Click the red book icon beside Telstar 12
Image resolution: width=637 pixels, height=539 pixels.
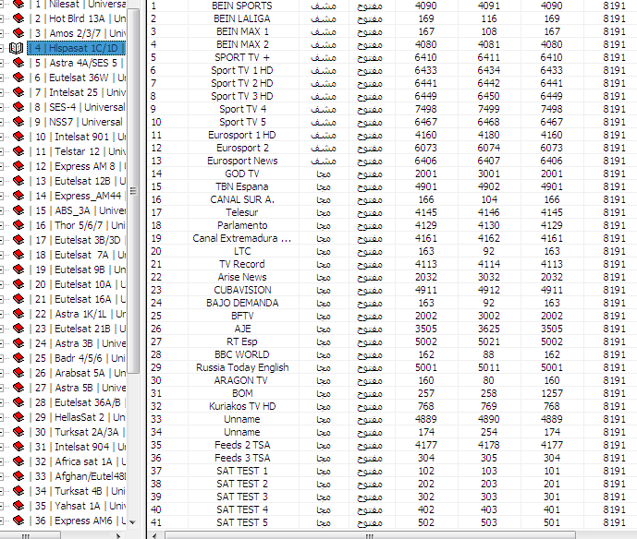tap(18, 151)
